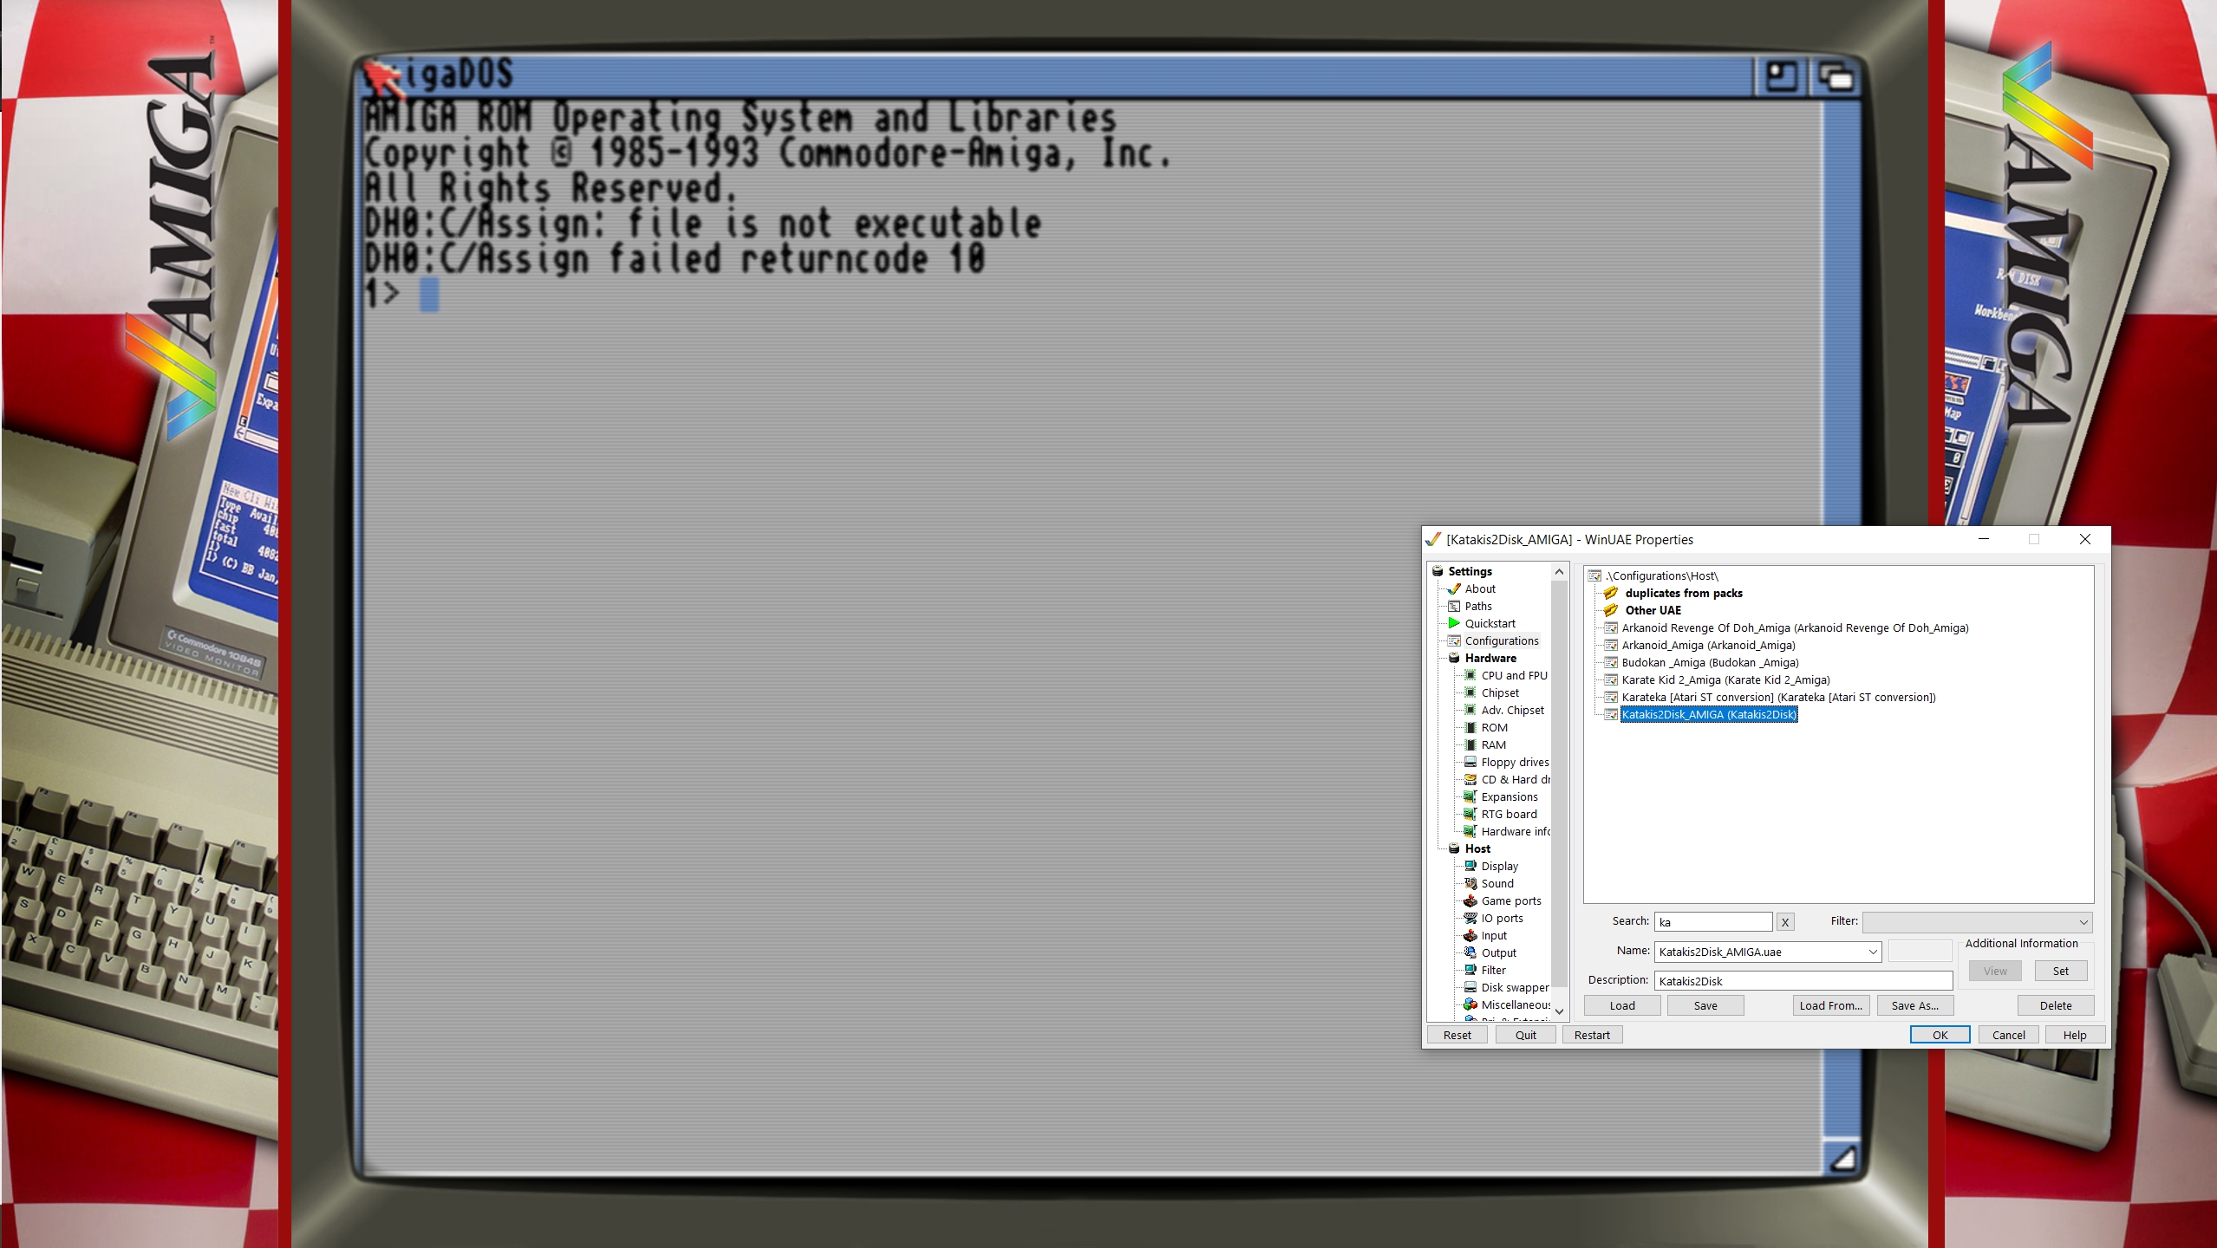Click the Search input field
Viewport: 2217px width, 1248px height.
pyautogui.click(x=1713, y=920)
